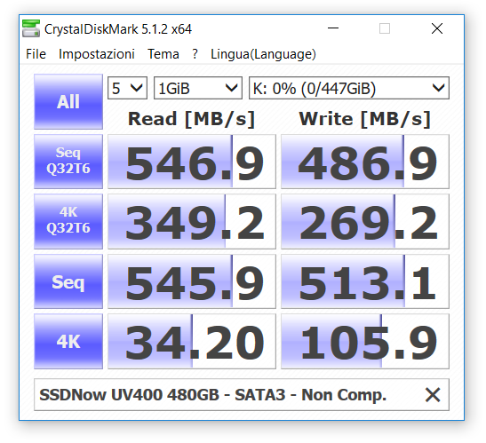The height and width of the screenshot is (443, 486).
Task: Open the Tema menu
Action: pyautogui.click(x=163, y=54)
